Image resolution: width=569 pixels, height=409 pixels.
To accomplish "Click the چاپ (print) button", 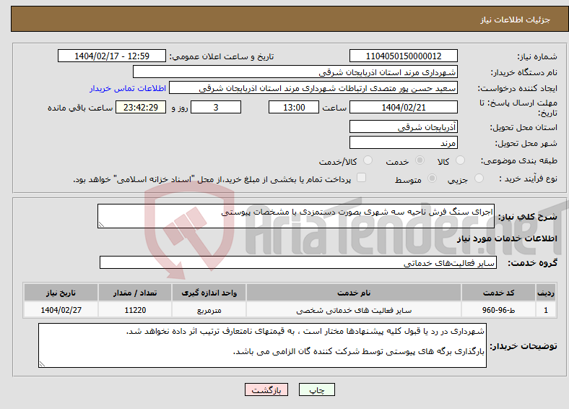I will click(x=316, y=389).
